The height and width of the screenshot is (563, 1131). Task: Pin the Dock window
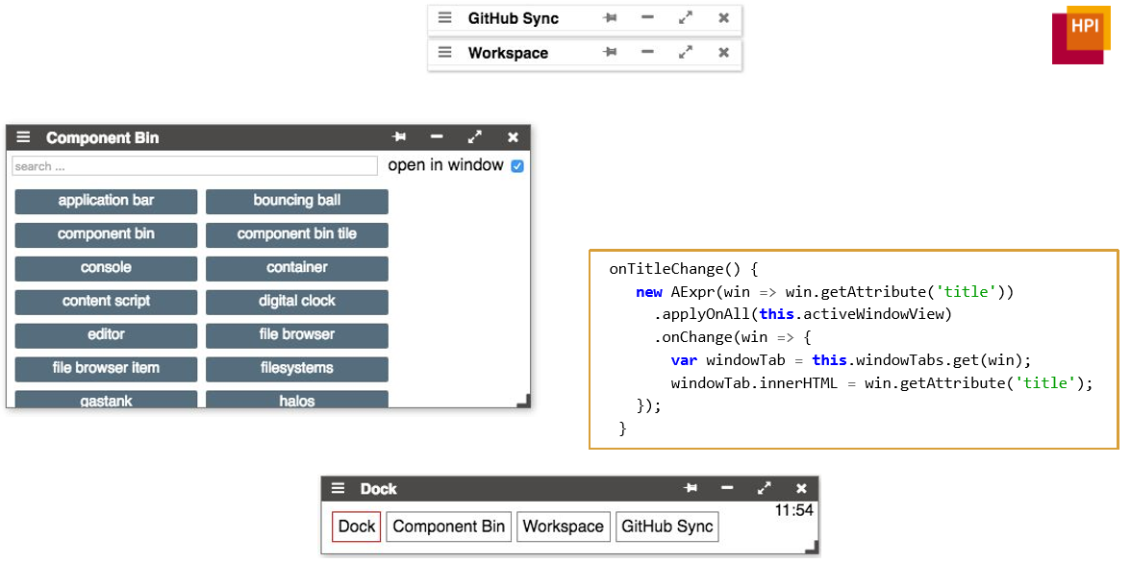click(x=691, y=488)
